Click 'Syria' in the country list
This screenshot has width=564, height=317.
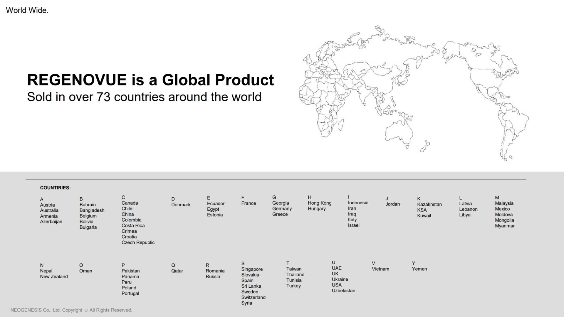[x=247, y=303]
